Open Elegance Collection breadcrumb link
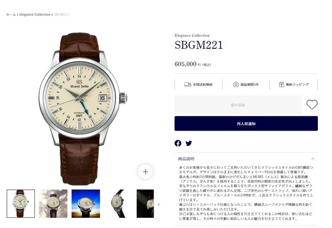 click(x=35, y=15)
